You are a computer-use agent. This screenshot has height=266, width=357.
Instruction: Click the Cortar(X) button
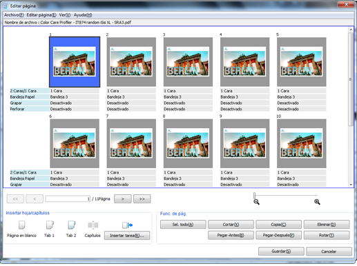[231, 225]
